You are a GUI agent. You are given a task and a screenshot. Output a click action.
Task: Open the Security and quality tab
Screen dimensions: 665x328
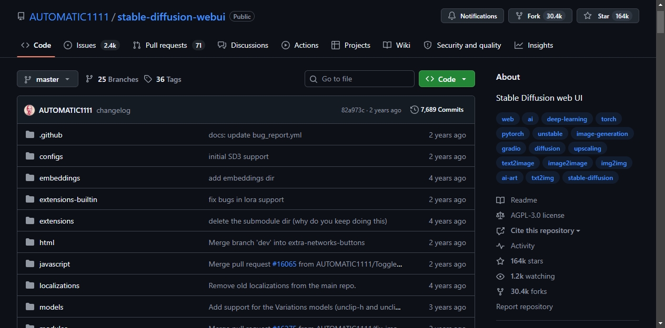[462, 45]
